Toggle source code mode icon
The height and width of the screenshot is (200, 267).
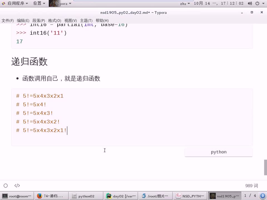point(17,186)
